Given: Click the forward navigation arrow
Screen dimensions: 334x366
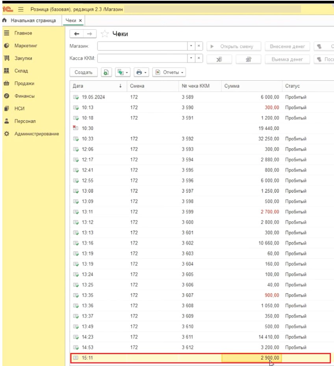Looking at the screenshot, I should click(x=89, y=34).
